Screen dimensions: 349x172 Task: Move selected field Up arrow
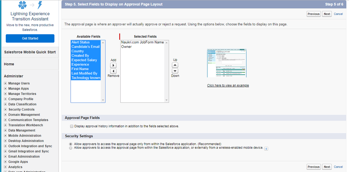175,65
